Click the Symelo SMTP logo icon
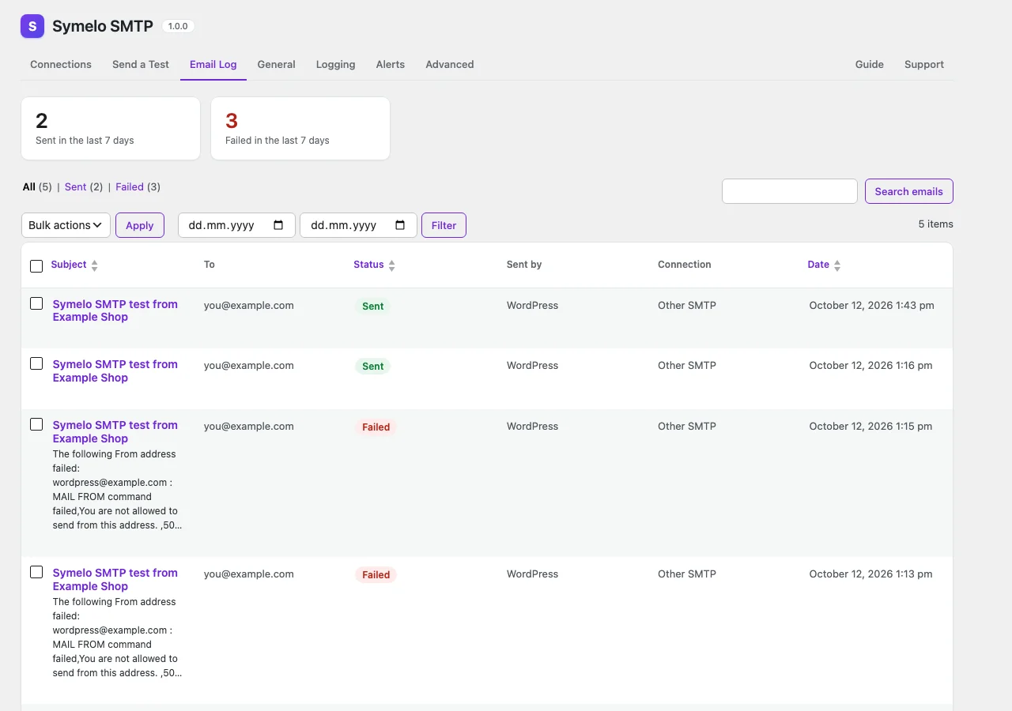This screenshot has height=711, width=1012. [32, 26]
